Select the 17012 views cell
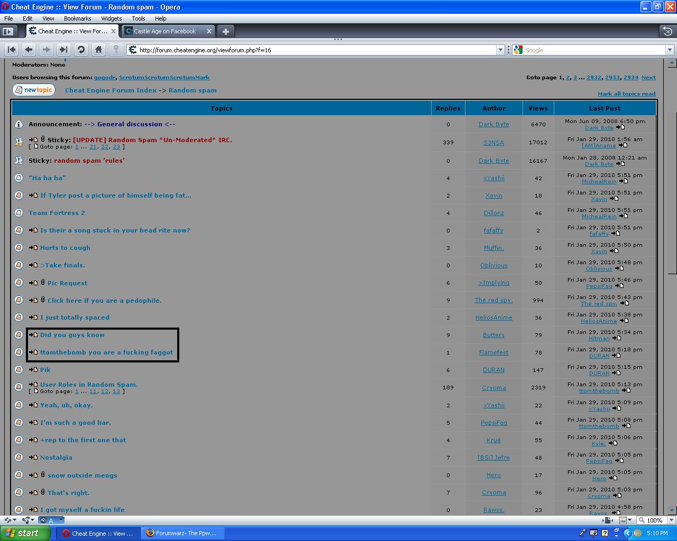Image resolution: width=677 pixels, height=541 pixels. pos(538,143)
